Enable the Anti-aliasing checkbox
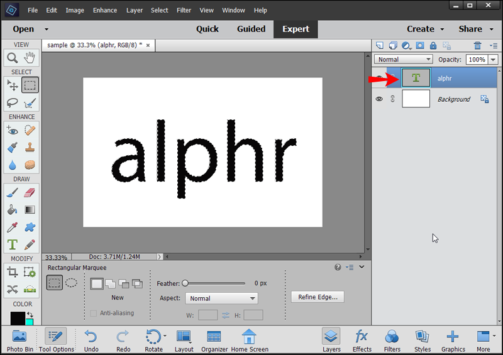Viewport: 503px width, 355px height. click(93, 314)
